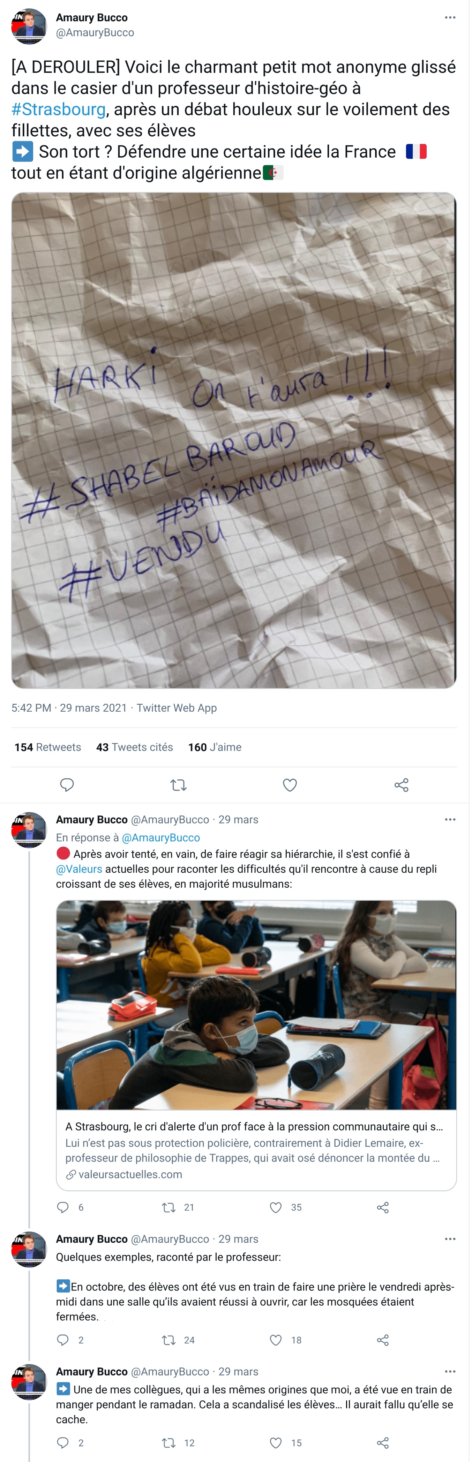Reply to the tweet with 6 replies
The image size is (472, 1462).
coord(63,1207)
